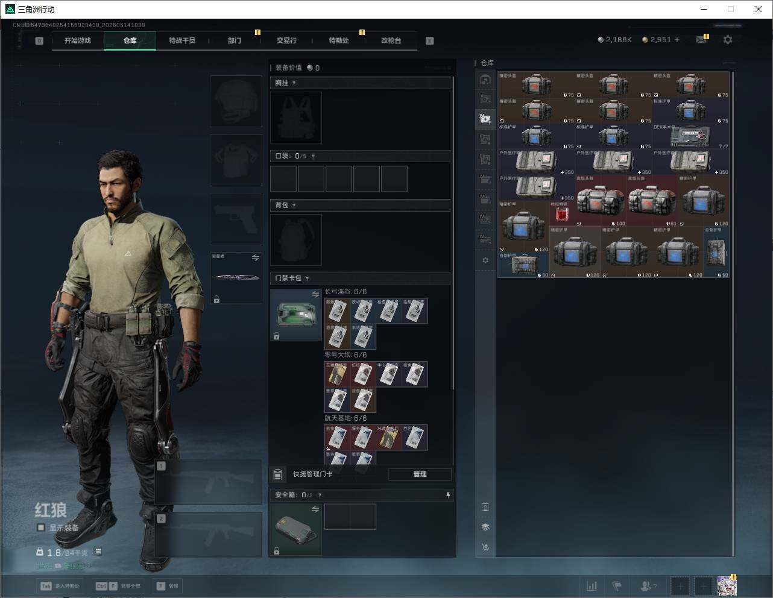Click the 2,186K currency balance

pos(615,40)
